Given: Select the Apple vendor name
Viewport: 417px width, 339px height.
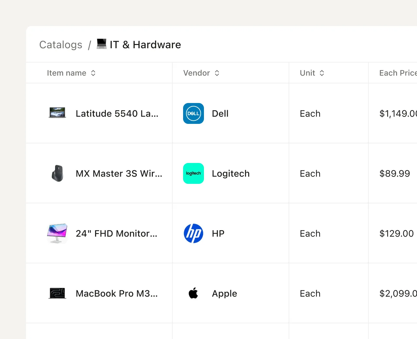Looking at the screenshot, I should click(224, 293).
